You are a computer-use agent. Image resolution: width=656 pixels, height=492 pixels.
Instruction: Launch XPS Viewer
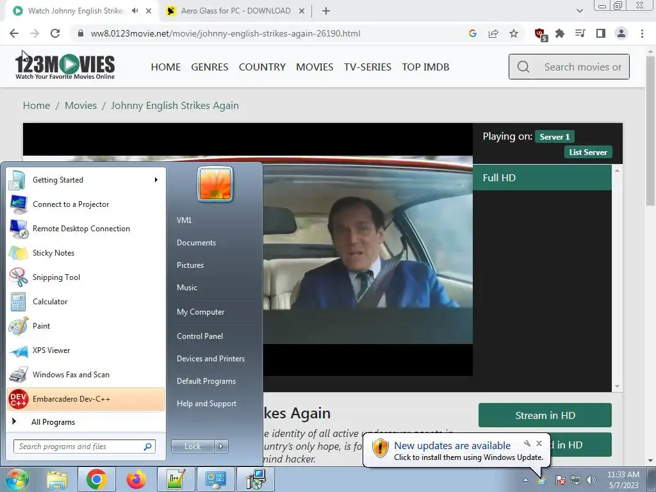86,350
